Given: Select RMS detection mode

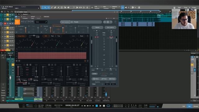Looking at the screenshot, I should (x=46, y=36).
